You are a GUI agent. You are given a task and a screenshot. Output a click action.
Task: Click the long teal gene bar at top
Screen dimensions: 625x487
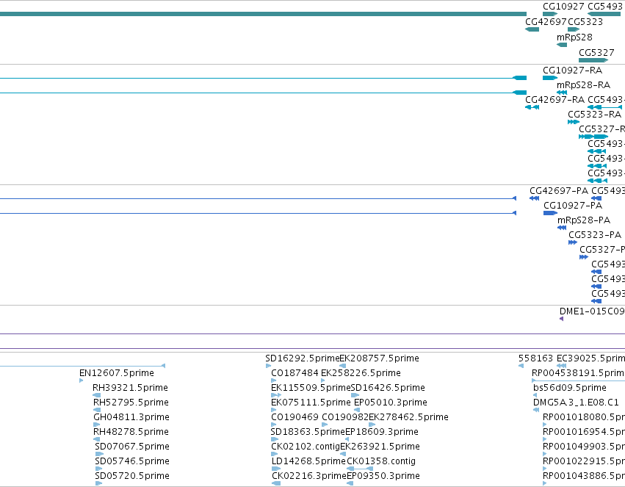tap(263, 14)
